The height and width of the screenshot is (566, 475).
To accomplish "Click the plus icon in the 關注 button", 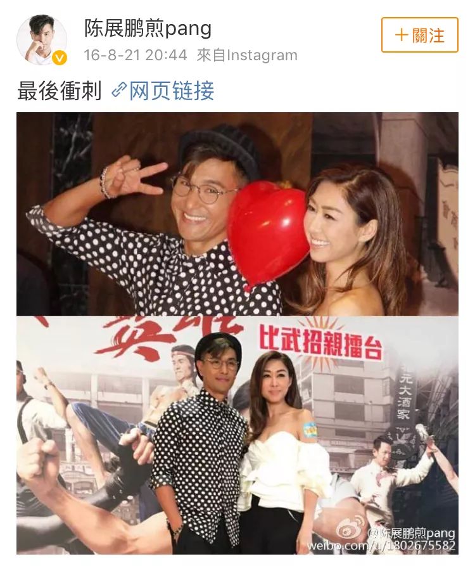I will (x=402, y=35).
